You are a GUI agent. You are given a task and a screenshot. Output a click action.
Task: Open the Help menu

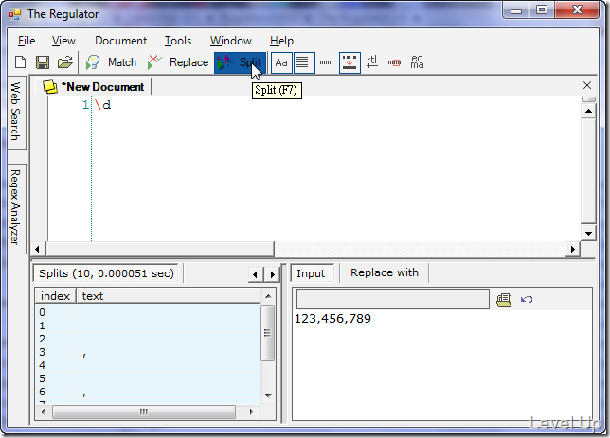(x=281, y=41)
